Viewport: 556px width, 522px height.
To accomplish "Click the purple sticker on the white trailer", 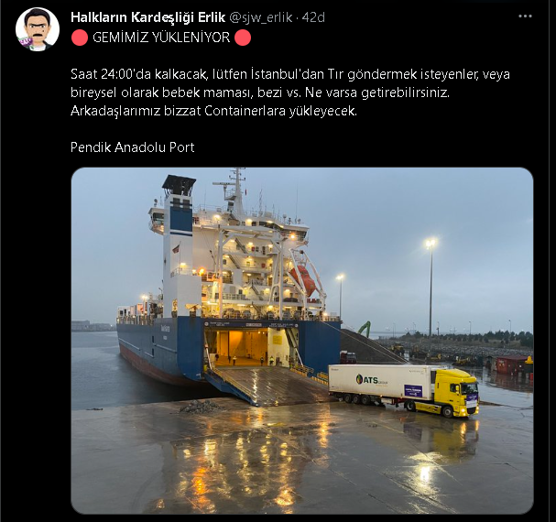I will coord(413,391).
